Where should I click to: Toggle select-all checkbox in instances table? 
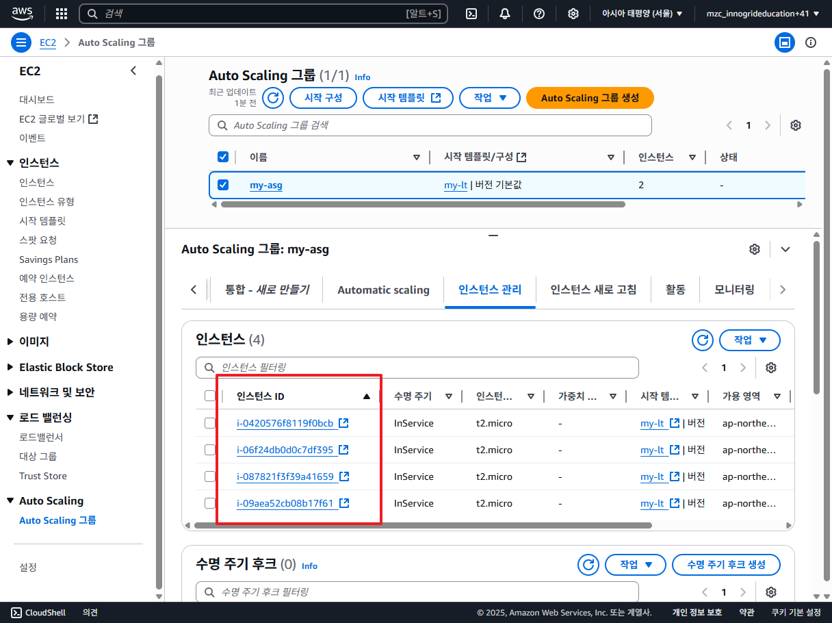pos(210,396)
